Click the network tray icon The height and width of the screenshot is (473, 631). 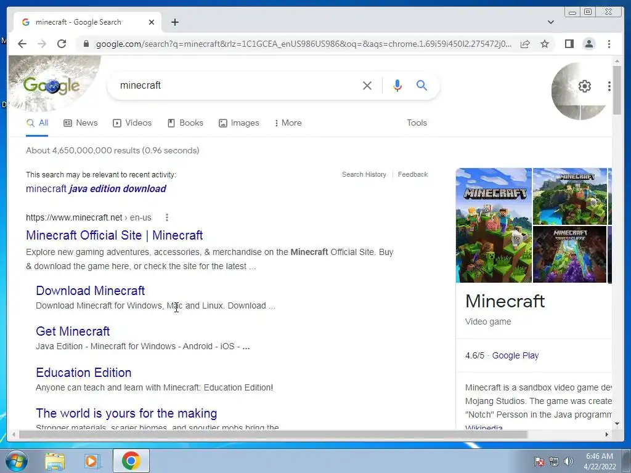(x=554, y=461)
